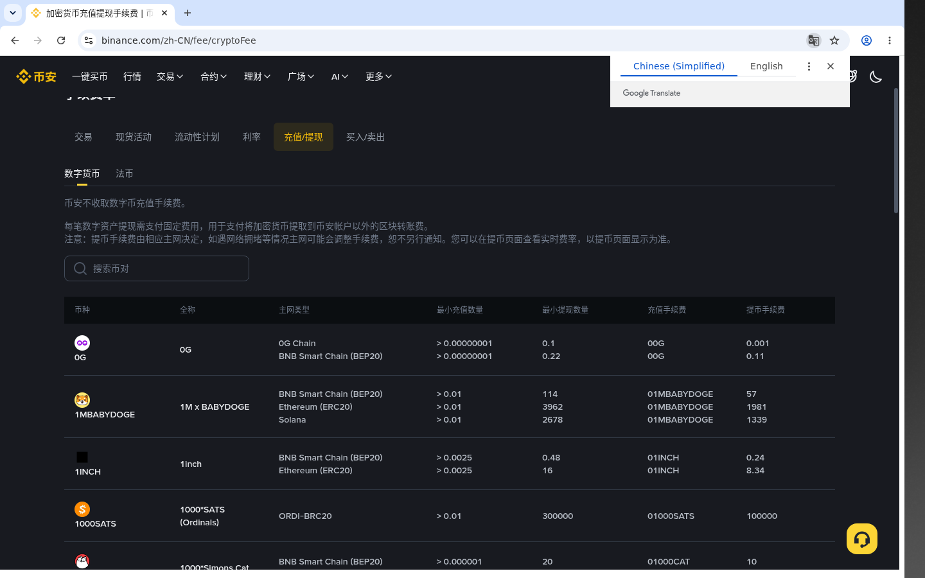Click the 1M x BABYDOGE full name
The width and height of the screenshot is (925, 578).
(215, 407)
